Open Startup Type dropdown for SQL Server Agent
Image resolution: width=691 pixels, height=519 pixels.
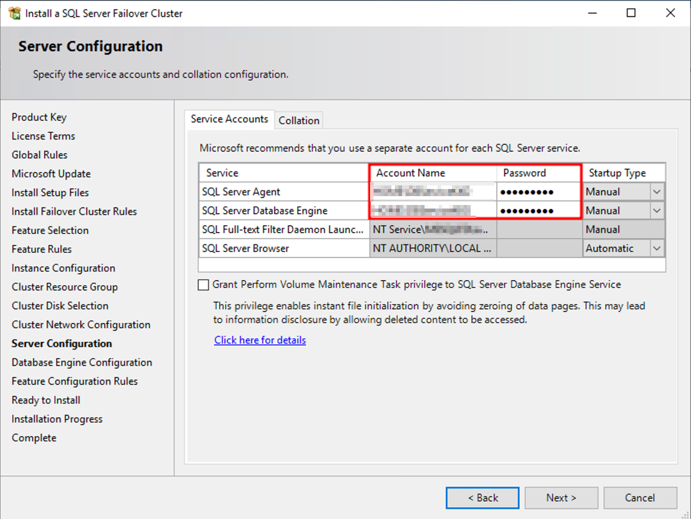point(657,192)
